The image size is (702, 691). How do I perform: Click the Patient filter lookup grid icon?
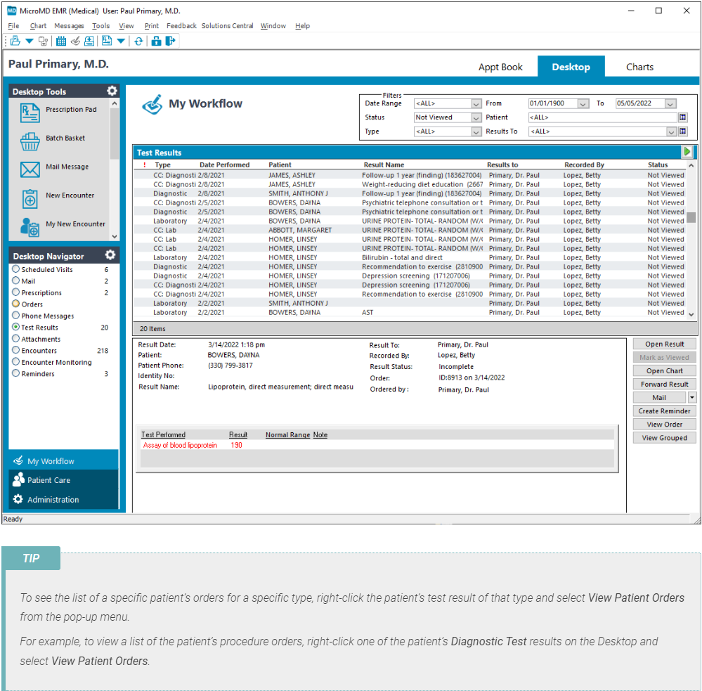point(683,117)
